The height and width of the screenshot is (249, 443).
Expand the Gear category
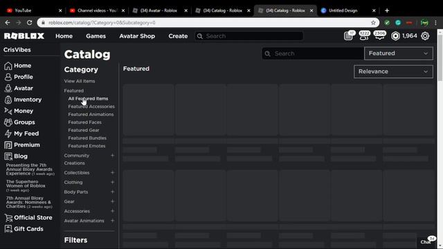112,201
